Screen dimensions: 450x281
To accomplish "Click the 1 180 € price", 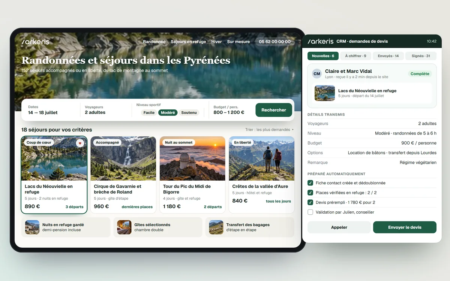I will [172, 206].
